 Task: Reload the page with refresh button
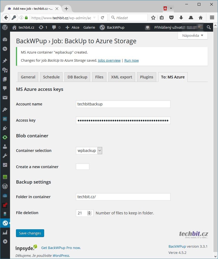coord(102,18)
